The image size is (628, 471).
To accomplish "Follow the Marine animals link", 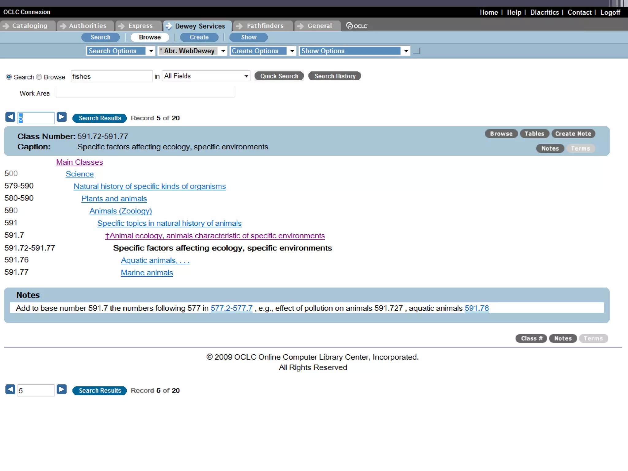I will pyautogui.click(x=147, y=273).
